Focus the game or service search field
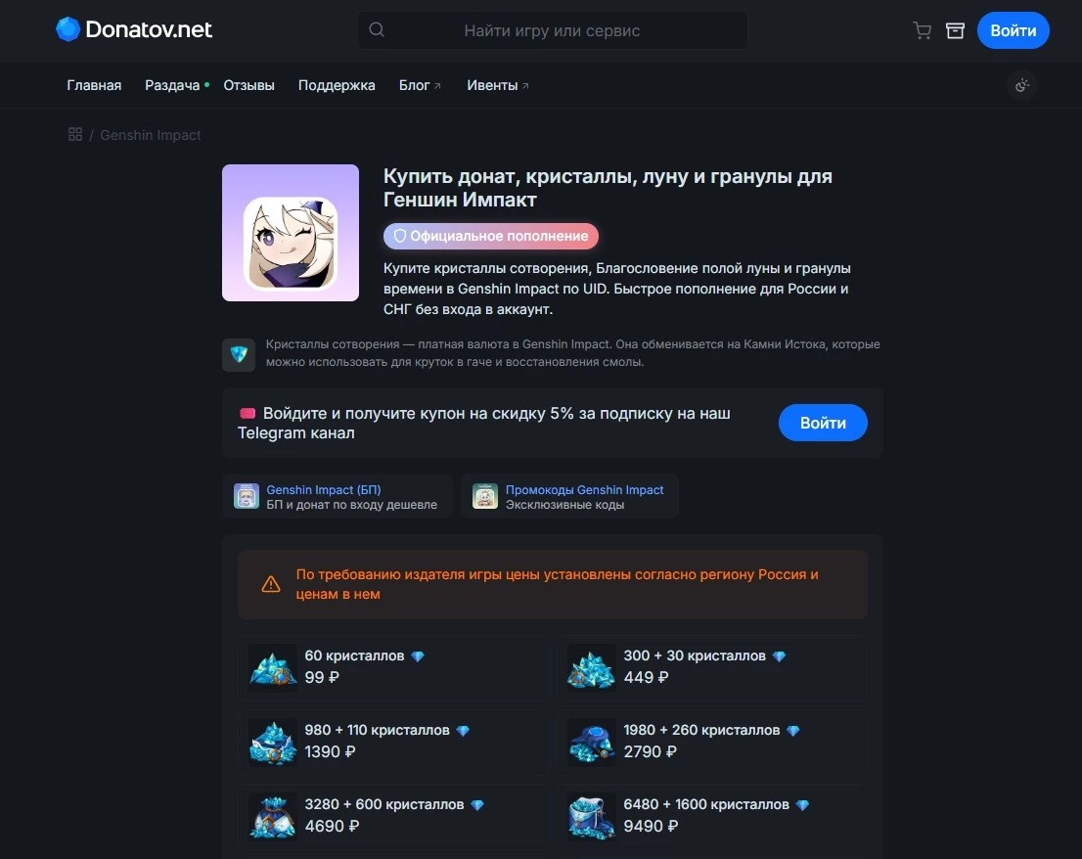1082x859 pixels. click(x=553, y=30)
